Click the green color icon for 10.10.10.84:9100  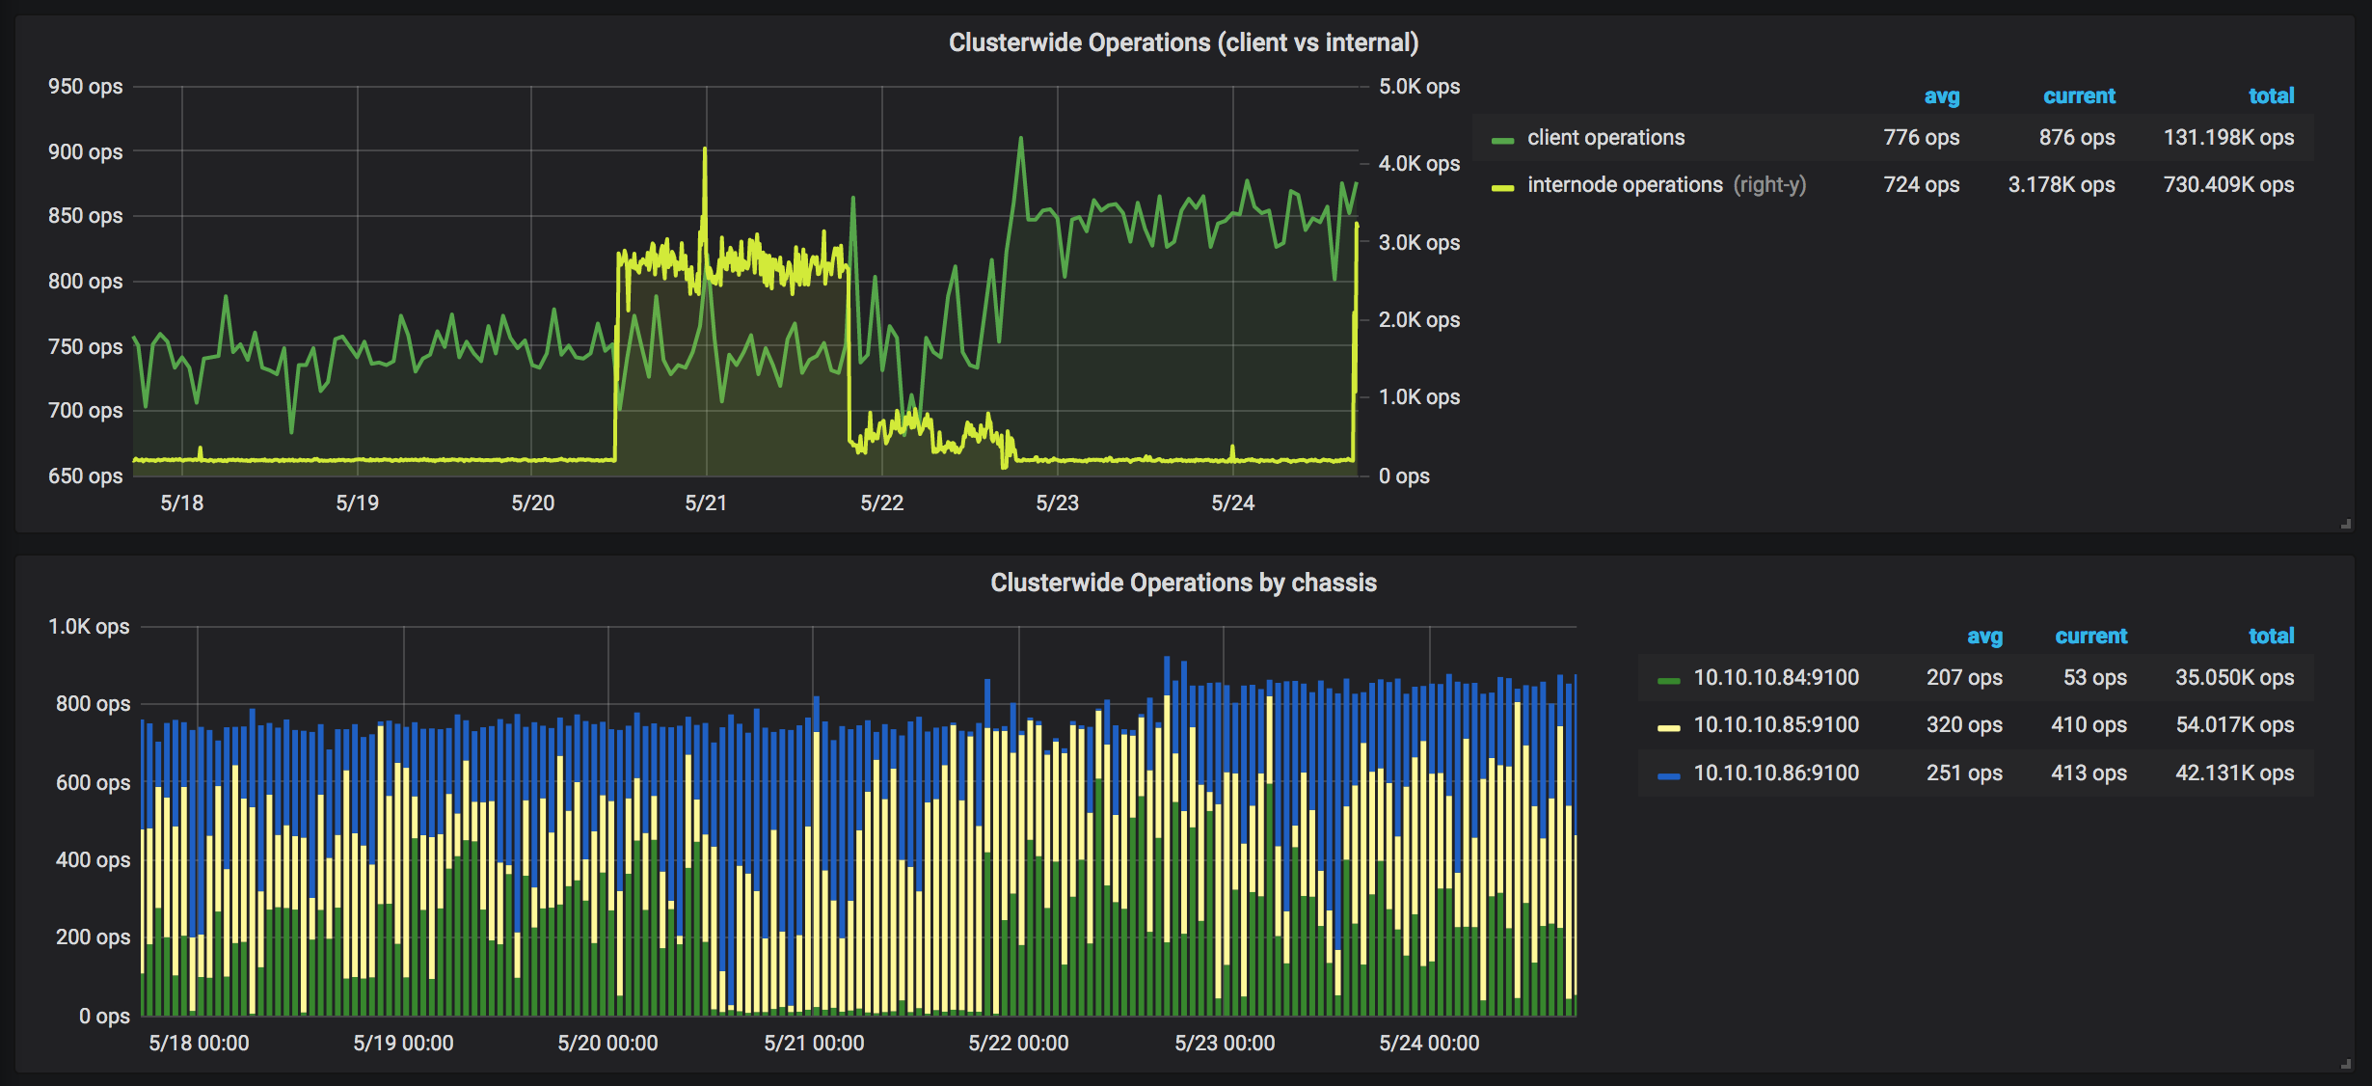(1669, 680)
